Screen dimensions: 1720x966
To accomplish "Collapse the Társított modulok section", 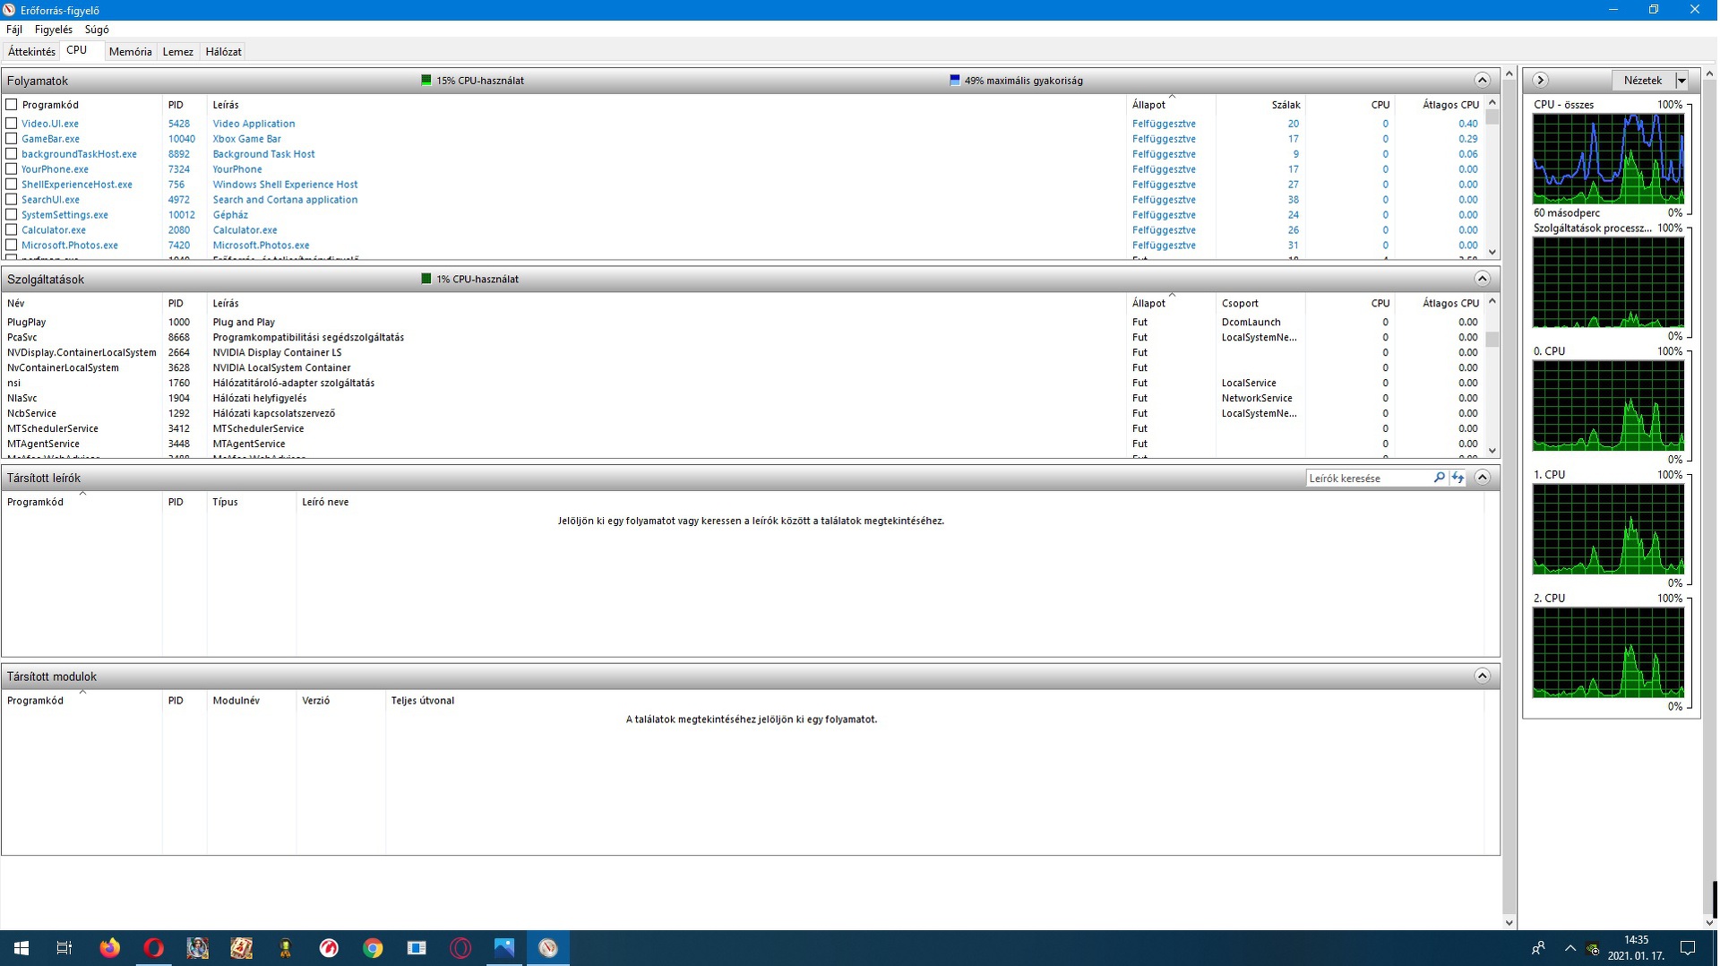I will [1482, 677].
